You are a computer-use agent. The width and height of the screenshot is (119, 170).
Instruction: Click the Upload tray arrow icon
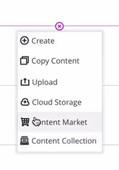point(25,82)
